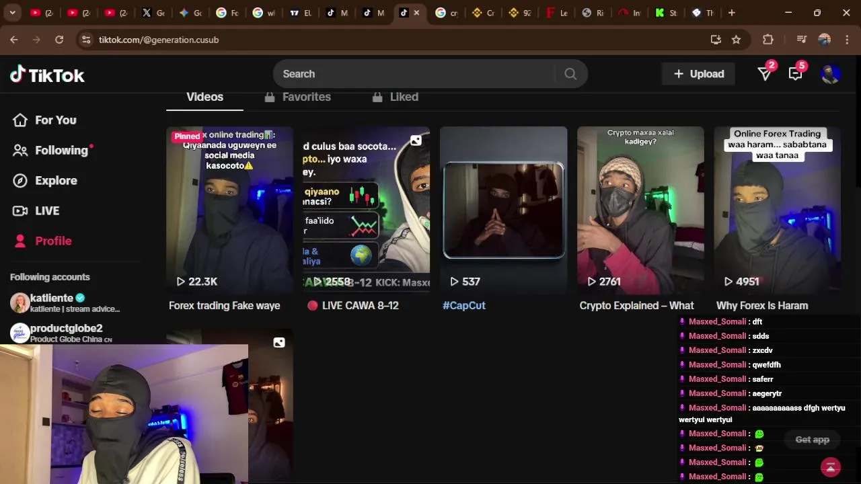The width and height of the screenshot is (861, 484).
Task: Click chat message "sdds"
Action: point(761,336)
